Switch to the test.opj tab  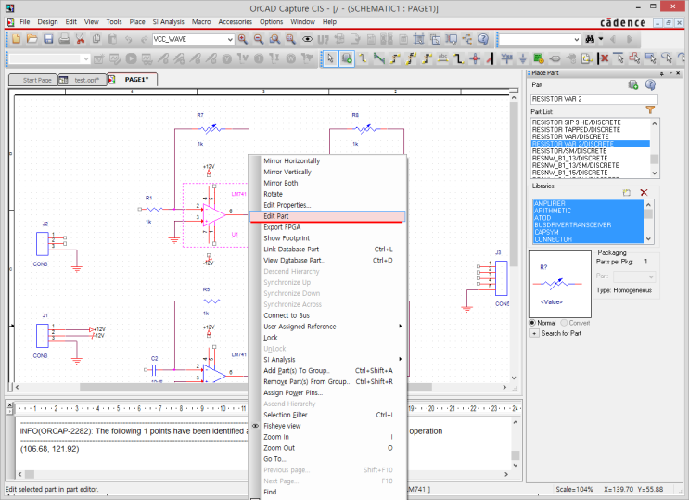point(83,80)
